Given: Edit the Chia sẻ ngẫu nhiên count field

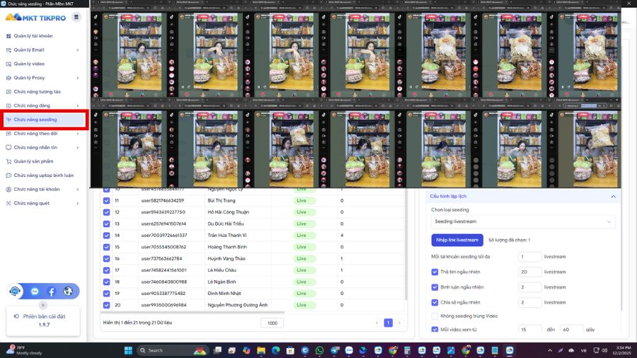Looking at the screenshot, I should 529,302.
